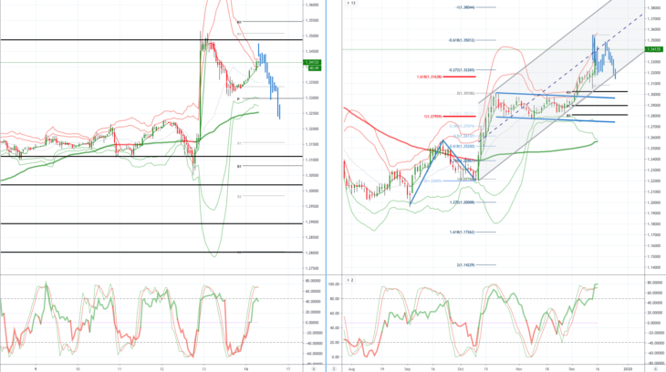Select the pivot point P label on left chart
Screen dimensions: 666x372
(x=238, y=99)
